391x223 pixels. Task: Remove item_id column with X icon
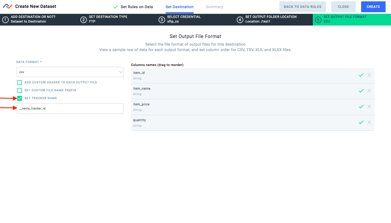[x=369, y=75]
